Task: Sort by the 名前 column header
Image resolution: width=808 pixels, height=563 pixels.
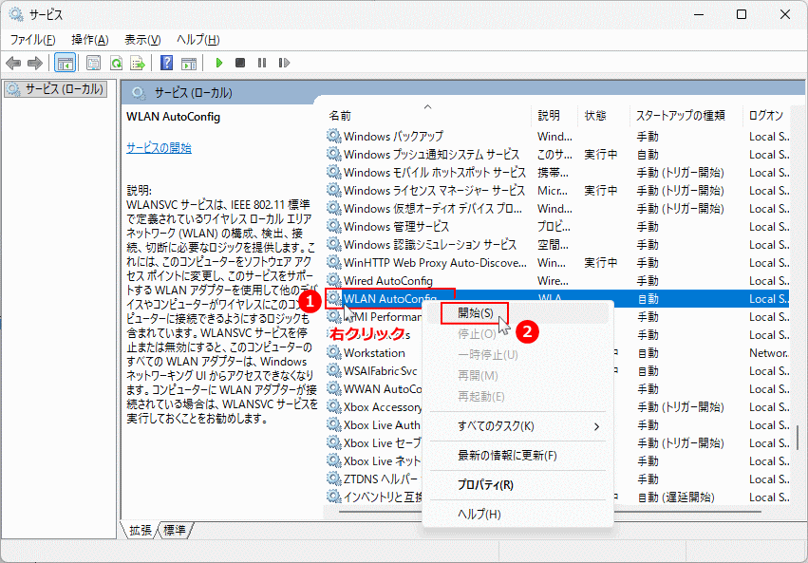Action: coord(427,116)
